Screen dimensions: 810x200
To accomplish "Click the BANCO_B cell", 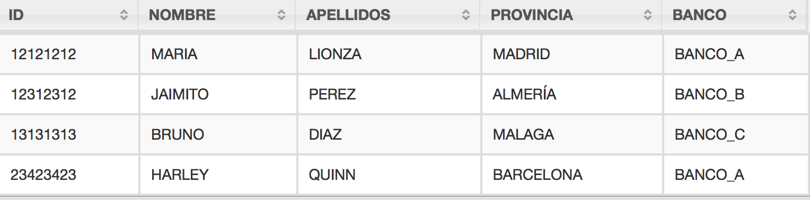I will 737,94.
